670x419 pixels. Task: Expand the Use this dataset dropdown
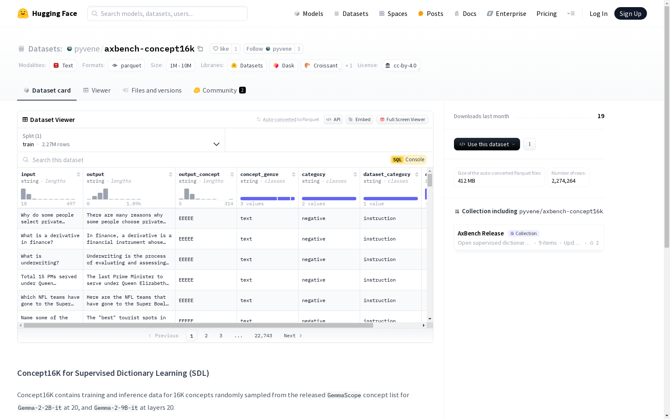[487, 144]
